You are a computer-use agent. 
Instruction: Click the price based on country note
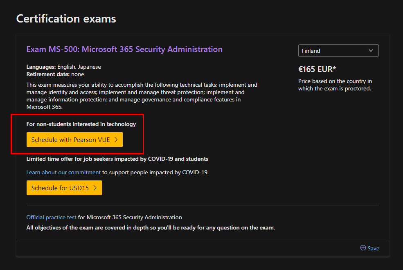tap(335, 85)
